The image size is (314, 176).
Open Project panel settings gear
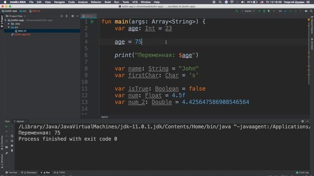pos(73,16)
